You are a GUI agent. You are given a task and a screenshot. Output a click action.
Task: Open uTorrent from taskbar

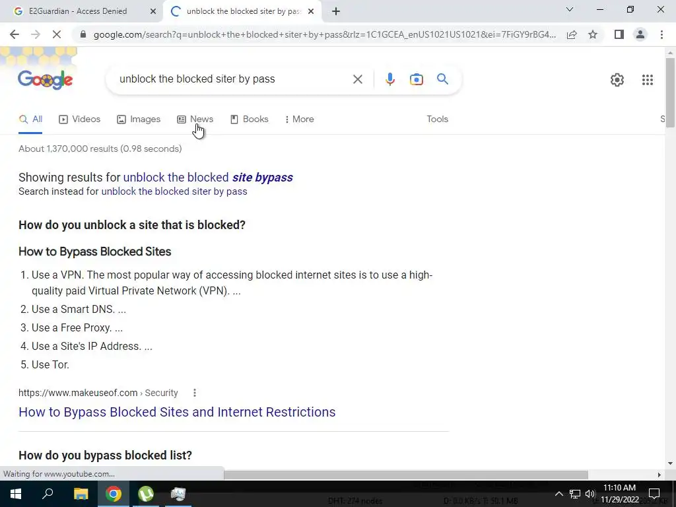(x=146, y=494)
